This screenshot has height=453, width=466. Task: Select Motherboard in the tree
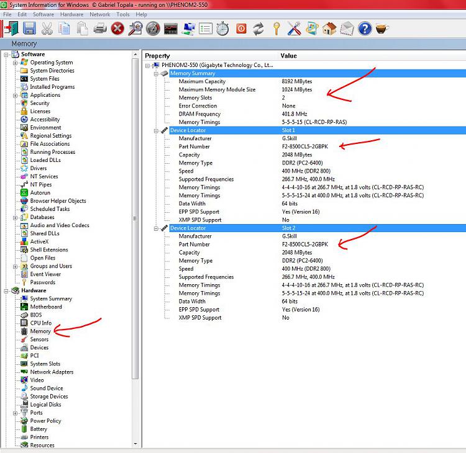pyautogui.click(x=46, y=307)
